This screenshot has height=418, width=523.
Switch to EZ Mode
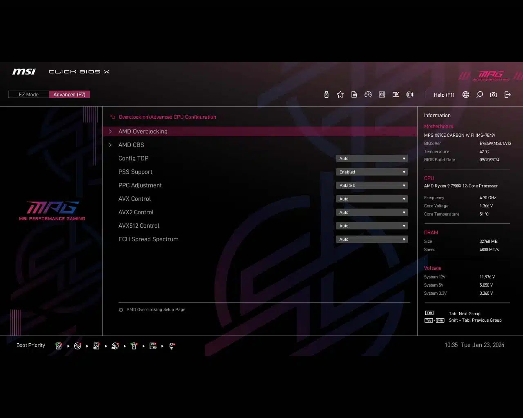click(x=29, y=95)
